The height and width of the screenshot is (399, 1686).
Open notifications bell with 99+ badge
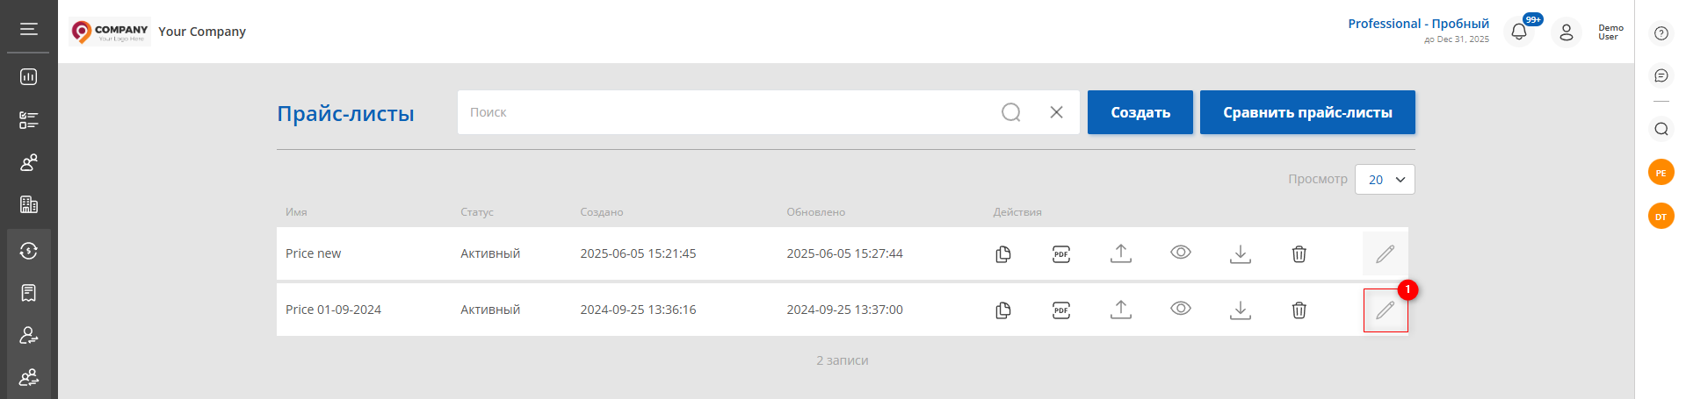(x=1519, y=32)
